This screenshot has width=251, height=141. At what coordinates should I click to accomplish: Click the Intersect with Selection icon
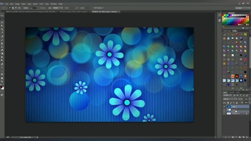pyautogui.click(x=19, y=8)
